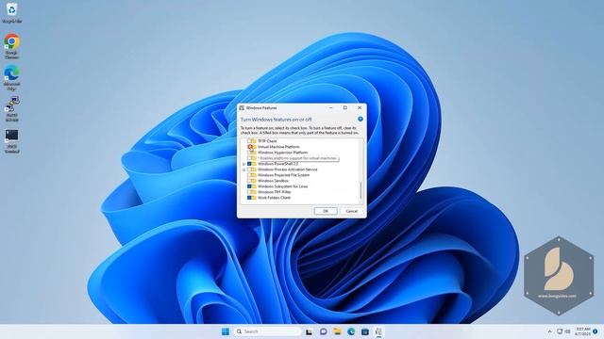
Task: Select the "Virtual Machine Platform" label
Action: click(278, 147)
